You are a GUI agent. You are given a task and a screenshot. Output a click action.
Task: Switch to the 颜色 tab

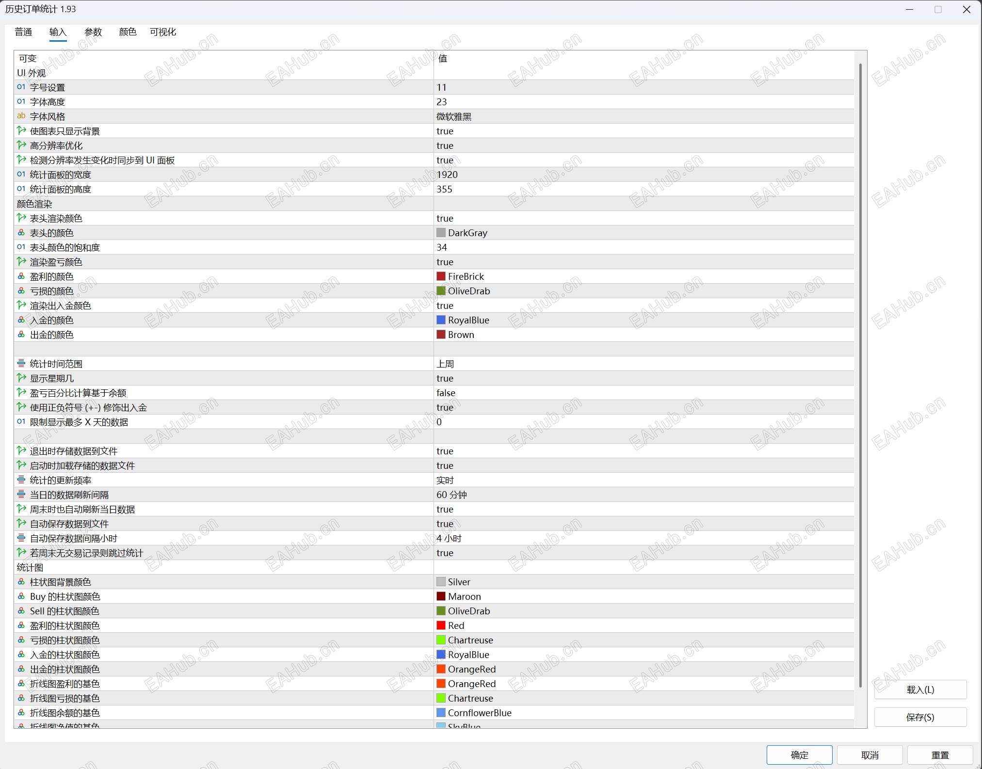(x=128, y=32)
